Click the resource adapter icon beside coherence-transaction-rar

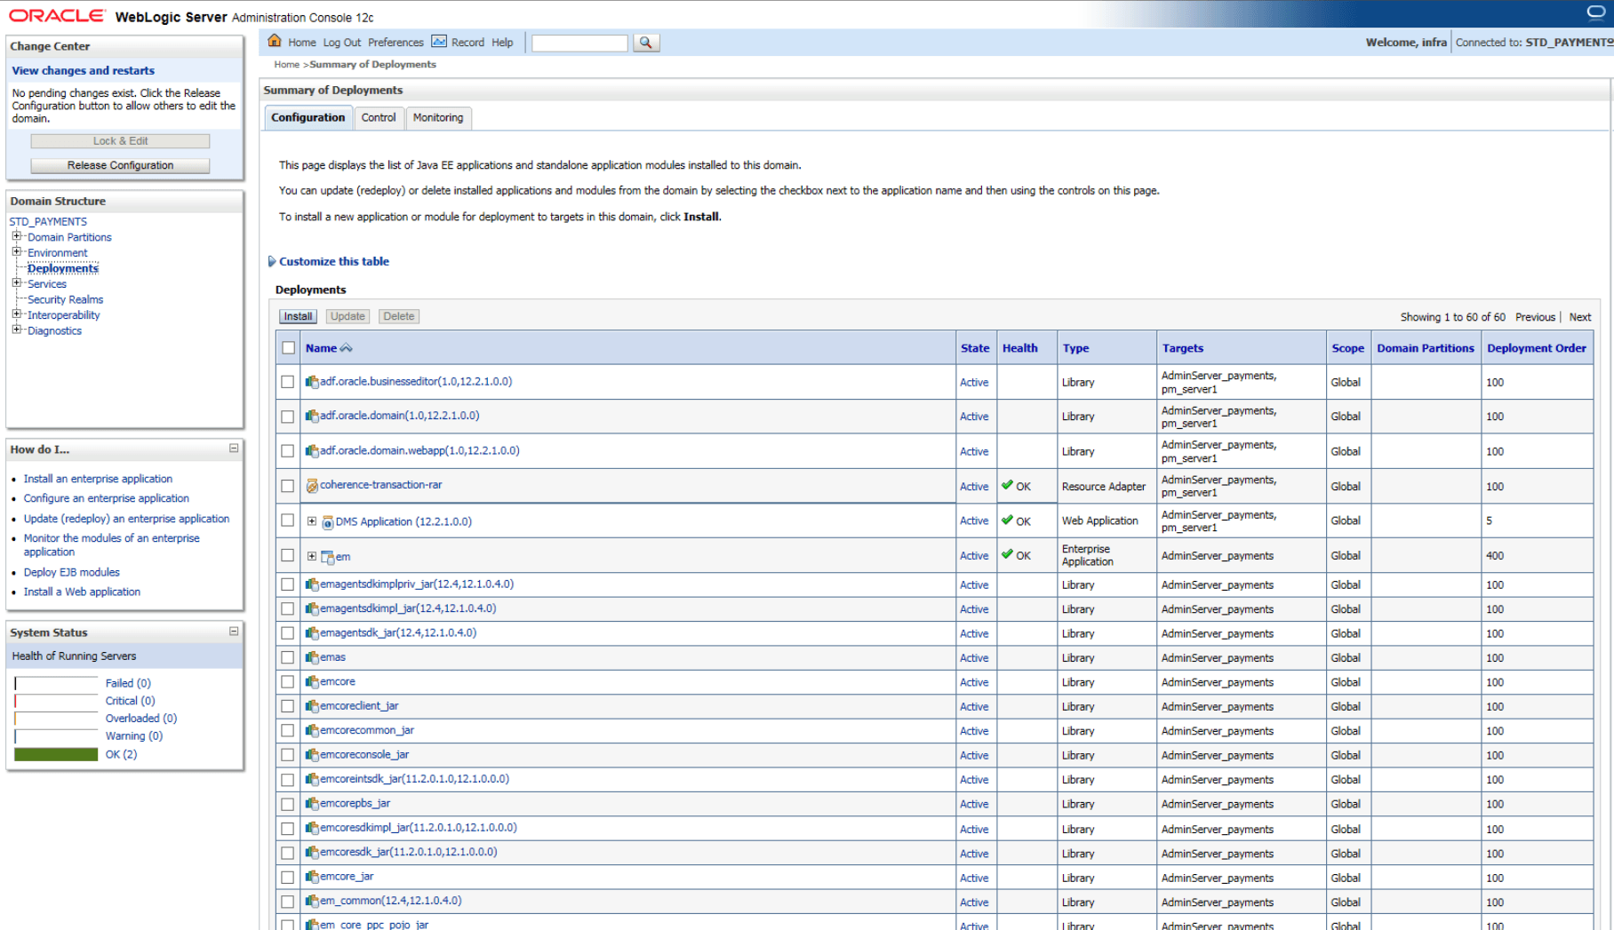(x=311, y=485)
